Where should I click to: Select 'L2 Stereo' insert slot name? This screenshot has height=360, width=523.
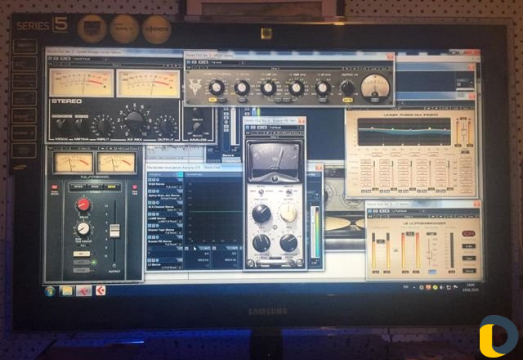(x=154, y=264)
